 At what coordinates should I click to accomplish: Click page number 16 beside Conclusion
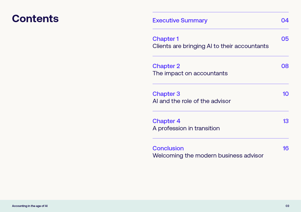coord(286,148)
